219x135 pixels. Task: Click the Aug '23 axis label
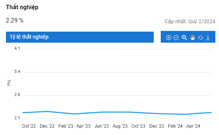pos(120,126)
